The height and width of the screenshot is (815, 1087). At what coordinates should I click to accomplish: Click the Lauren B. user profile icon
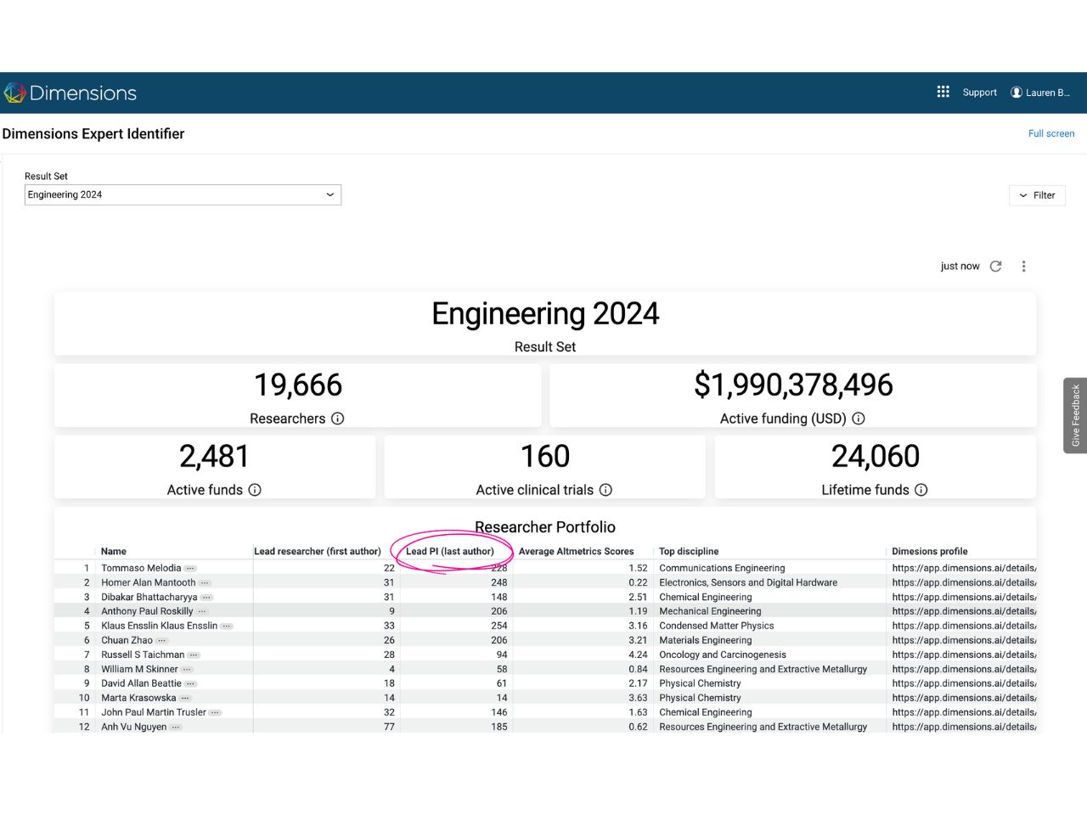coord(1017,93)
